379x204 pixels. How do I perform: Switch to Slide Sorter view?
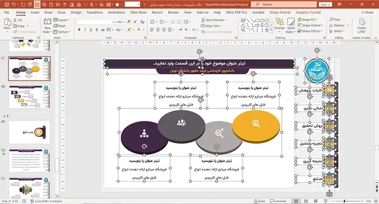[306, 201]
